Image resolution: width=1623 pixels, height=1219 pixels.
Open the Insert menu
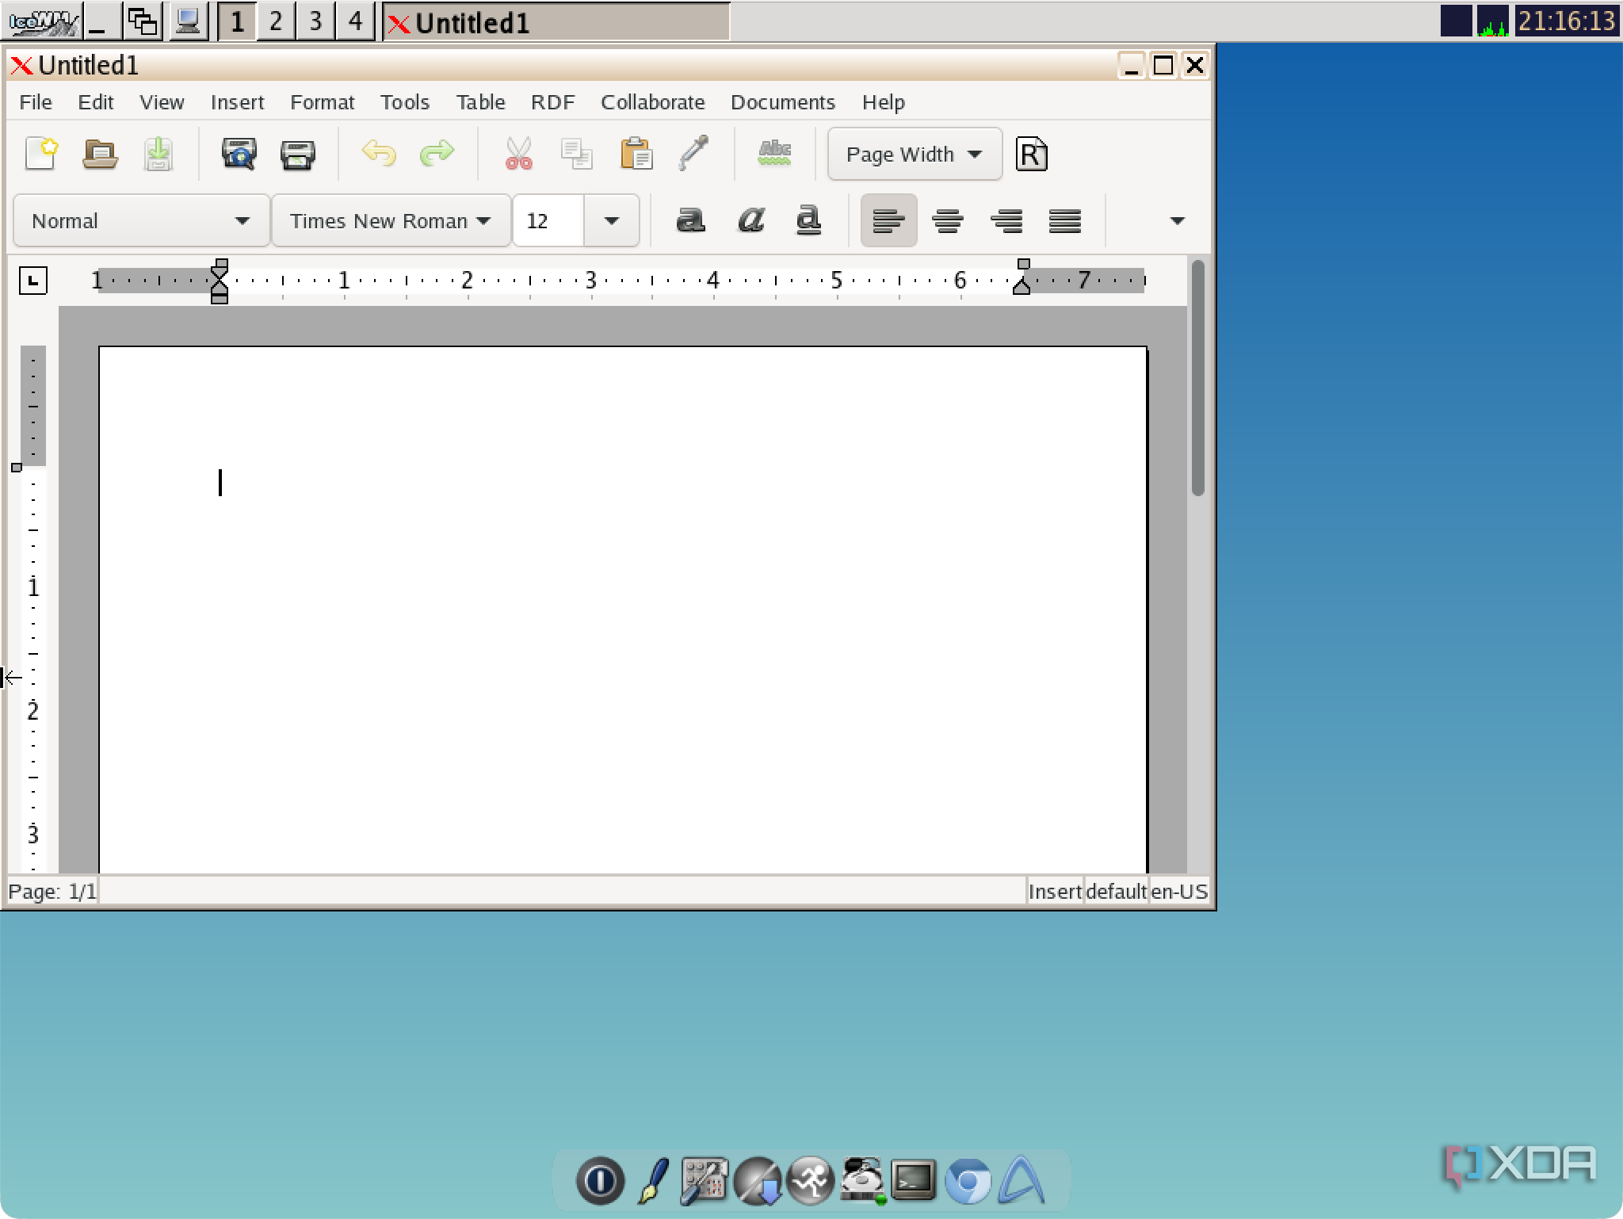[237, 102]
